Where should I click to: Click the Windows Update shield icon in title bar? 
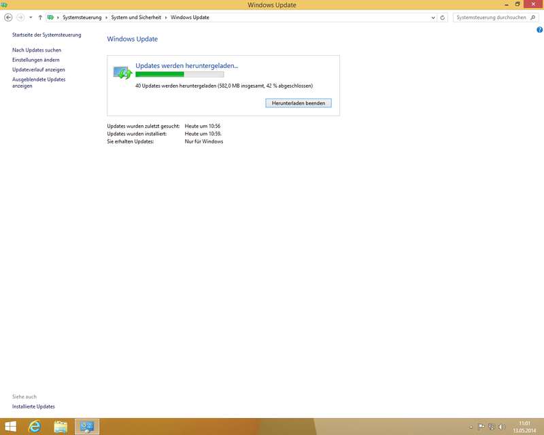(x=4, y=5)
